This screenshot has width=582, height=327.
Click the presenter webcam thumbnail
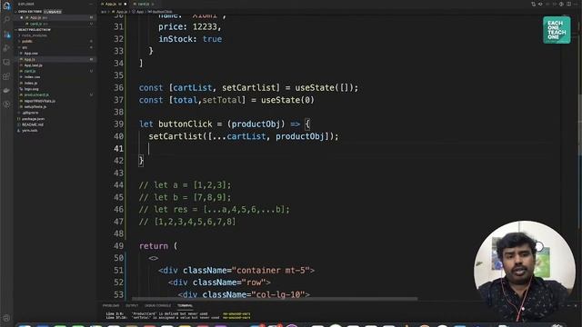525,272
